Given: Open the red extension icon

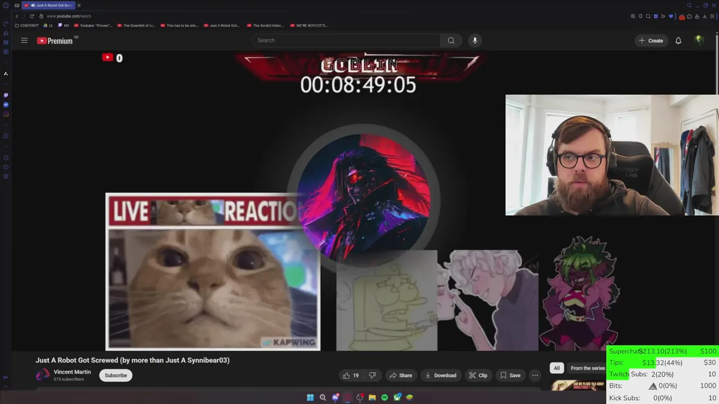Looking at the screenshot, I should tap(682, 16).
